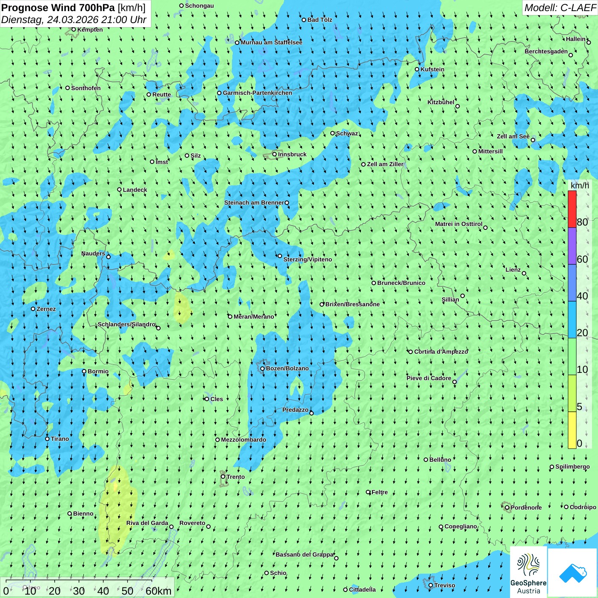The width and height of the screenshot is (598, 598).
Task: Click the Pordenone city marker
Action: click(507, 507)
